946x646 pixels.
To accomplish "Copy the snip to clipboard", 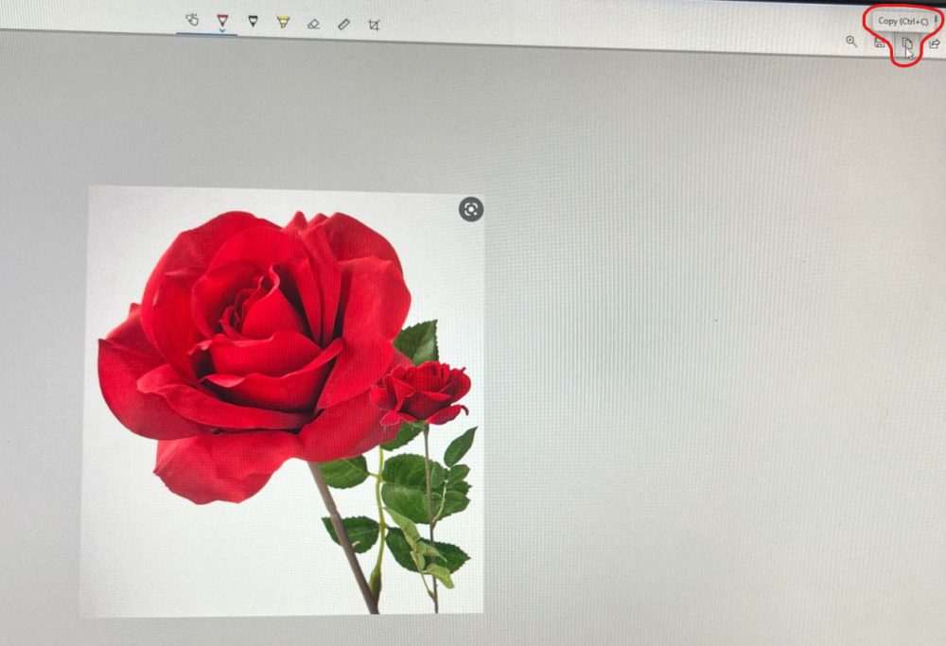I will 907,44.
